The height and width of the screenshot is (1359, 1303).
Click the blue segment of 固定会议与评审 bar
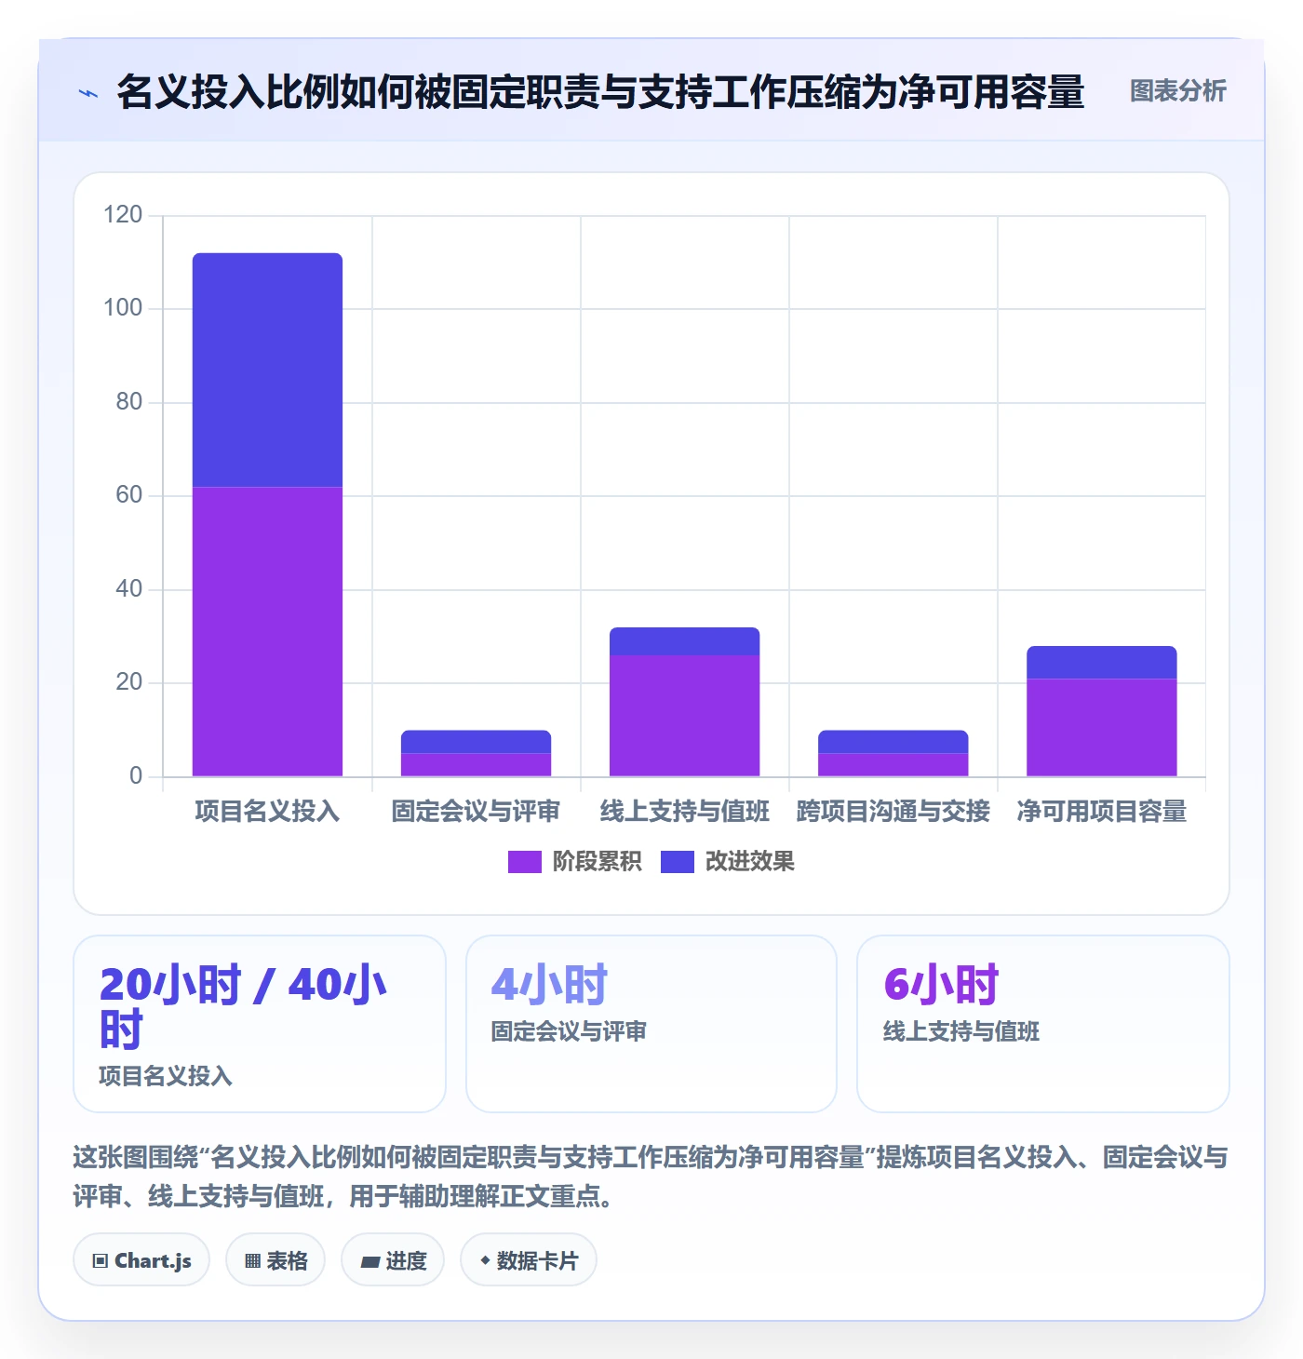point(477,742)
